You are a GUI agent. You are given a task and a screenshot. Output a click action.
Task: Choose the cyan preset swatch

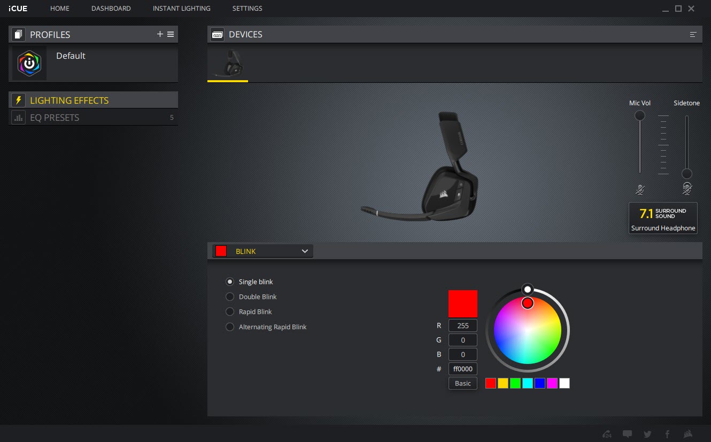(528, 383)
